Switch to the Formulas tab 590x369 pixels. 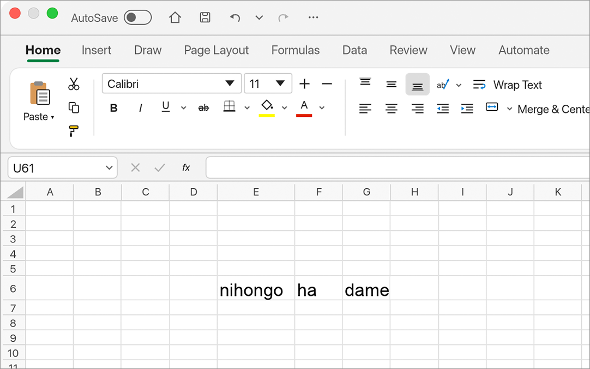point(296,50)
